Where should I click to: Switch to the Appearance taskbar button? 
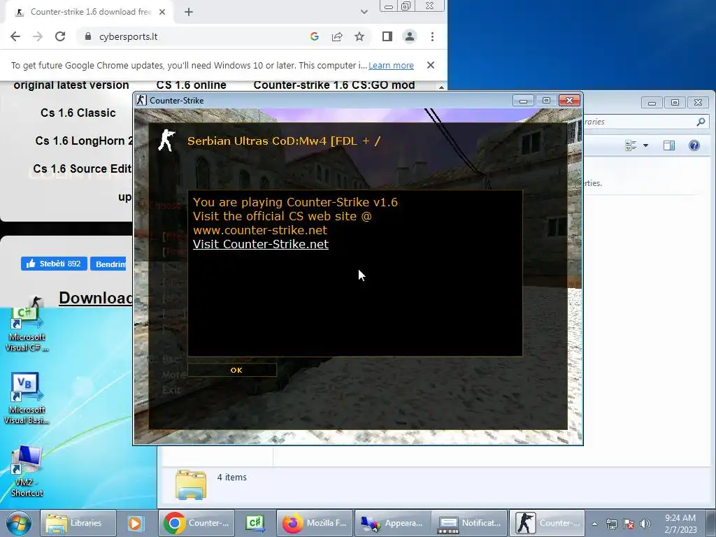[x=392, y=523]
